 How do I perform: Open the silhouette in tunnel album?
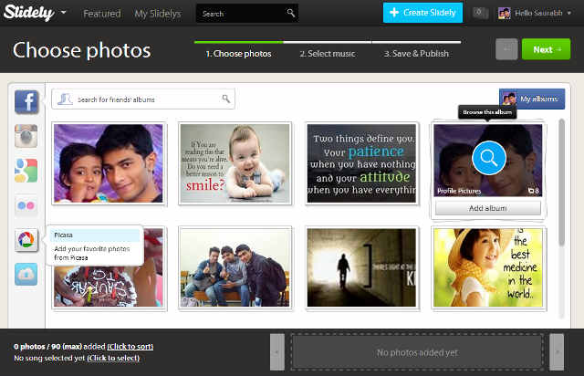[x=361, y=268]
